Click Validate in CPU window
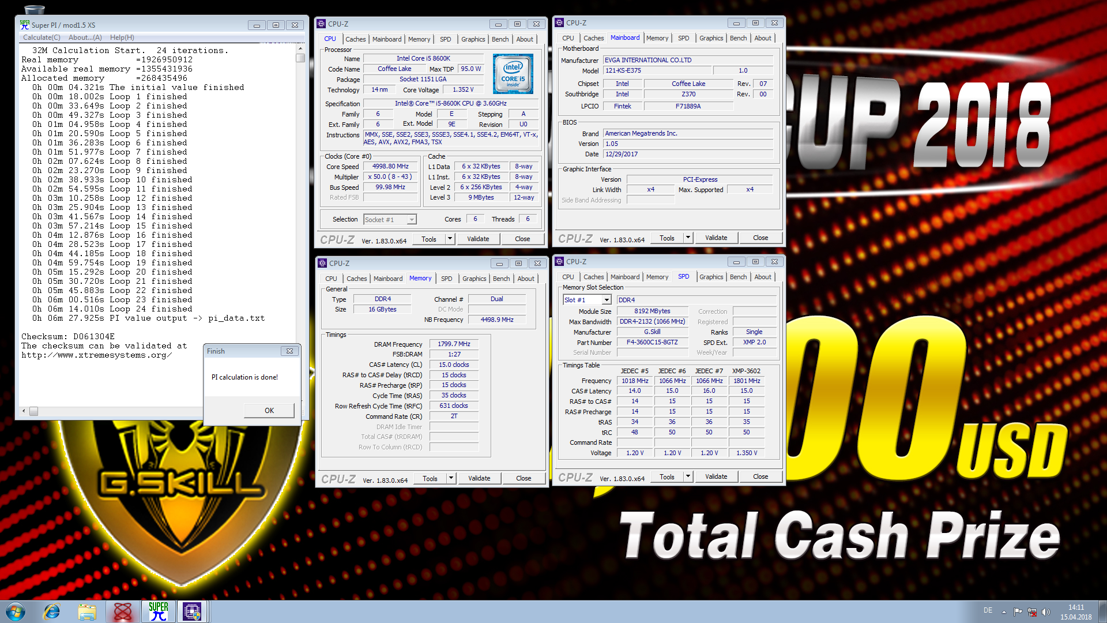Viewport: 1107px width, 623px height. click(478, 239)
